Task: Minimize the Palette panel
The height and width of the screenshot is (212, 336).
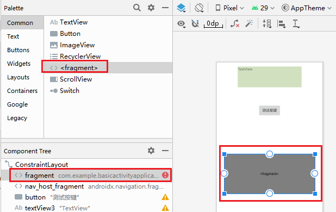Action: pyautogui.click(x=165, y=8)
